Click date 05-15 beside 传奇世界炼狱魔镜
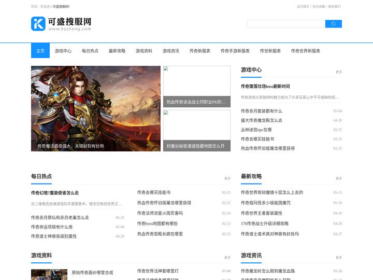Screen dimensions: 373x280 [337, 192]
